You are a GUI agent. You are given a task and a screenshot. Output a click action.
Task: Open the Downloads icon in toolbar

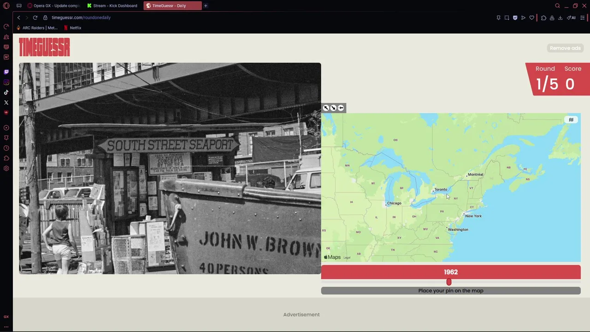[x=560, y=18]
